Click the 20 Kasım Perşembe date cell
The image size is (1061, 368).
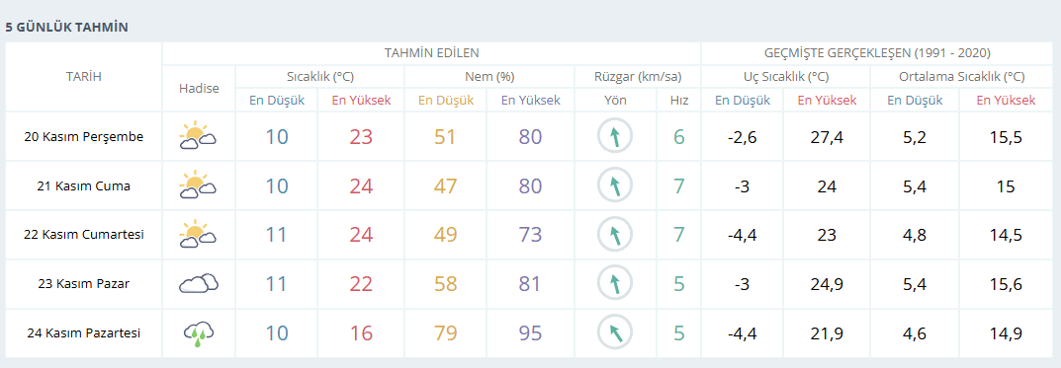point(84,136)
